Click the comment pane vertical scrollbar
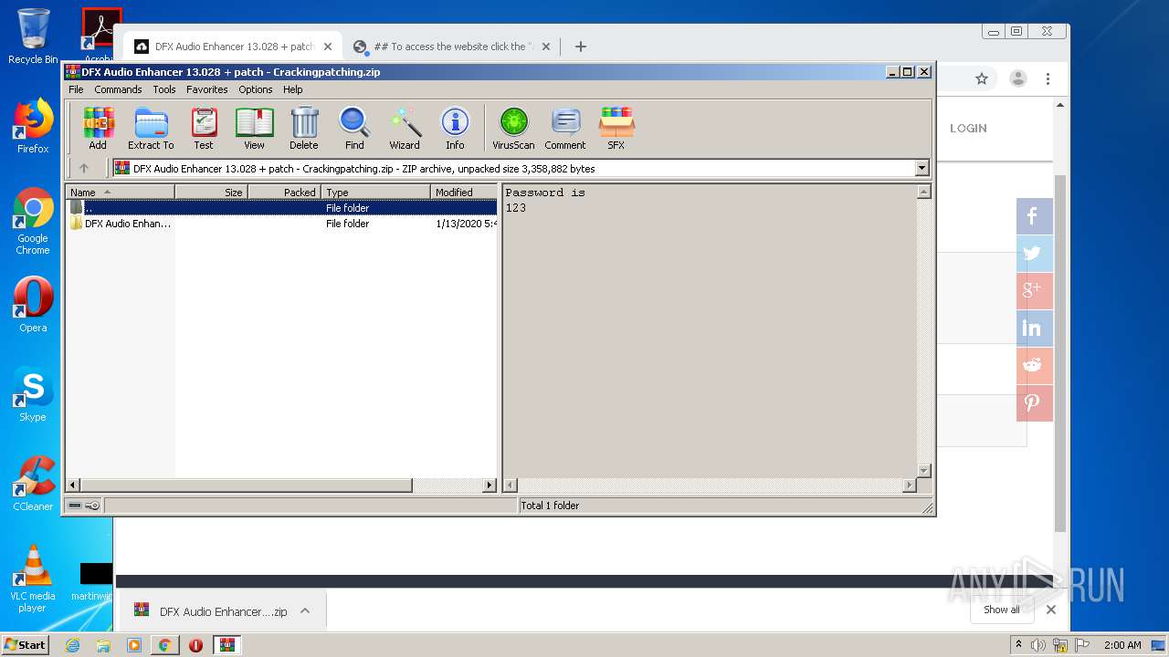Screen dimensions: 1169x657 [x=923, y=331]
